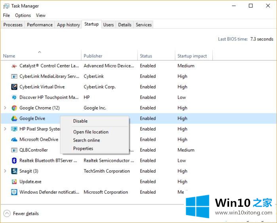Expand the Snagit (3) group
The height and width of the screenshot is (223, 277).
pyautogui.click(x=5, y=171)
